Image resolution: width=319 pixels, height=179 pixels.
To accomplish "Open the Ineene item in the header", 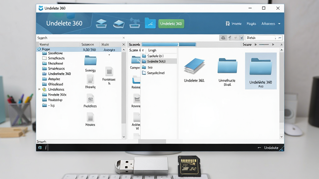I will [x=234, y=24].
